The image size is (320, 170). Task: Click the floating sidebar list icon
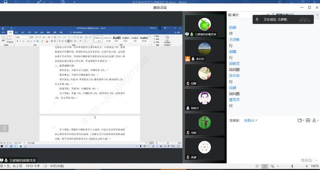coord(4,128)
